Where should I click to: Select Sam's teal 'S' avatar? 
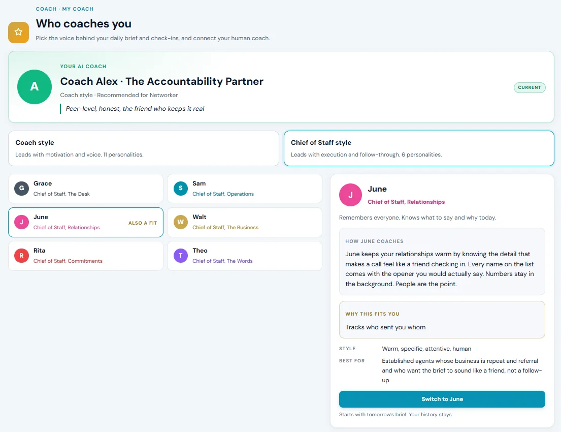(x=181, y=189)
